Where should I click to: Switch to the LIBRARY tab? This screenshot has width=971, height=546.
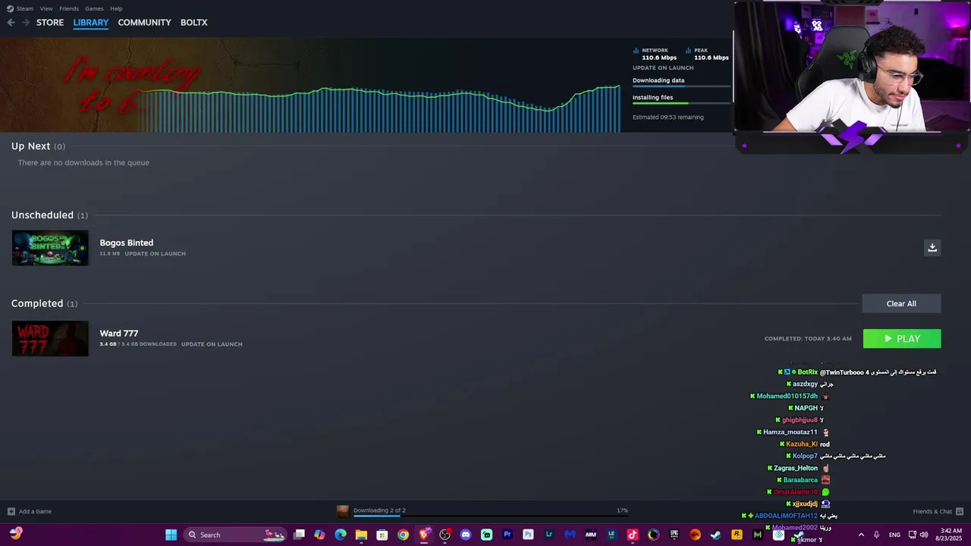[x=91, y=23]
